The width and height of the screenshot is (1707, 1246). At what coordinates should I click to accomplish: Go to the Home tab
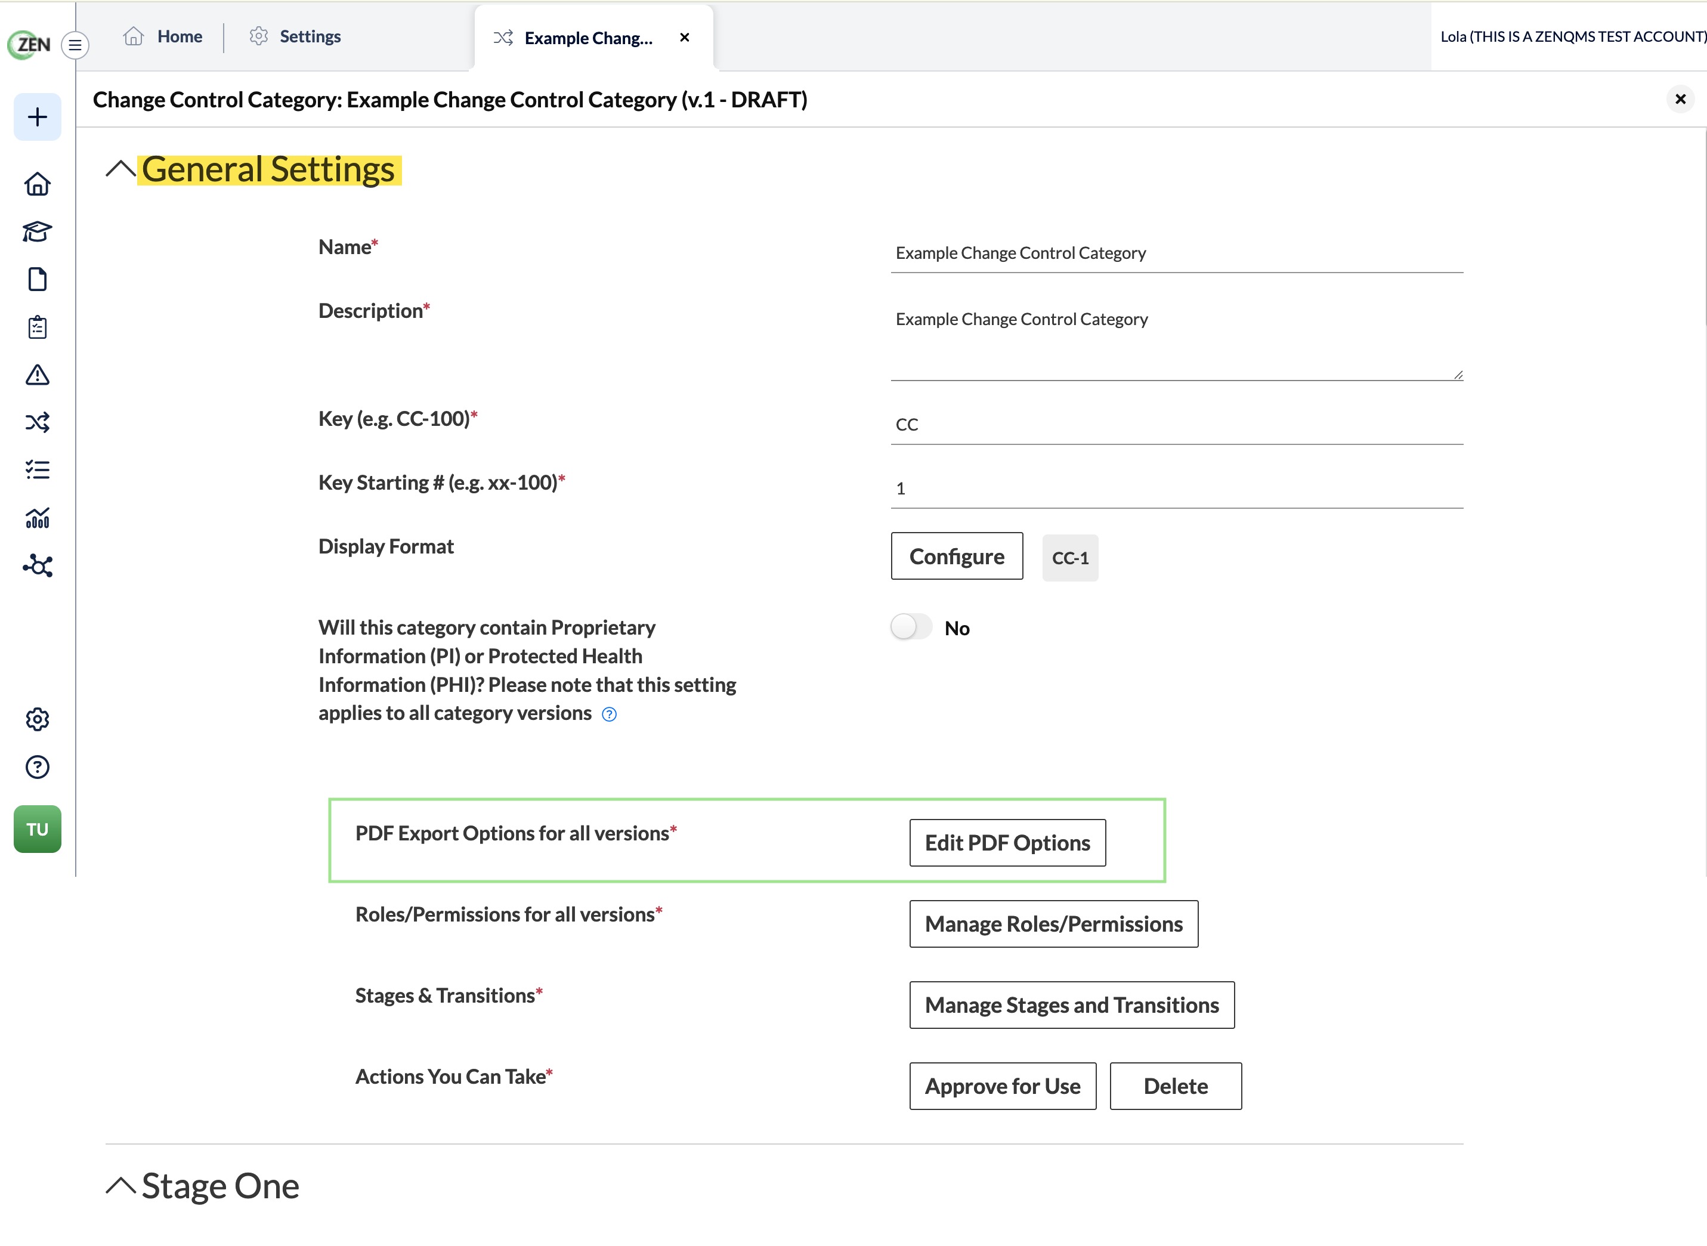pos(163,36)
